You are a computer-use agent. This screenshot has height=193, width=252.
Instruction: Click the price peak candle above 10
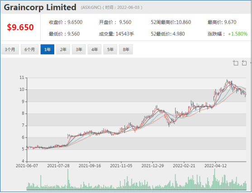pos(227,81)
